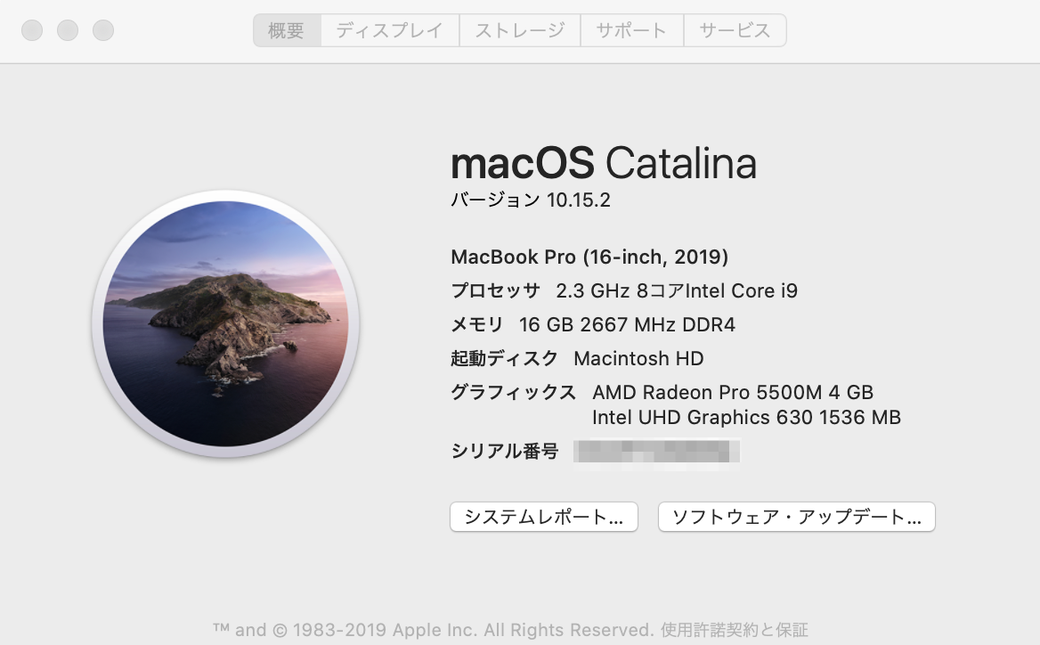Launch ソフトウェア・アップデート button
Viewport: 1040px width, 645px height.
click(x=797, y=517)
